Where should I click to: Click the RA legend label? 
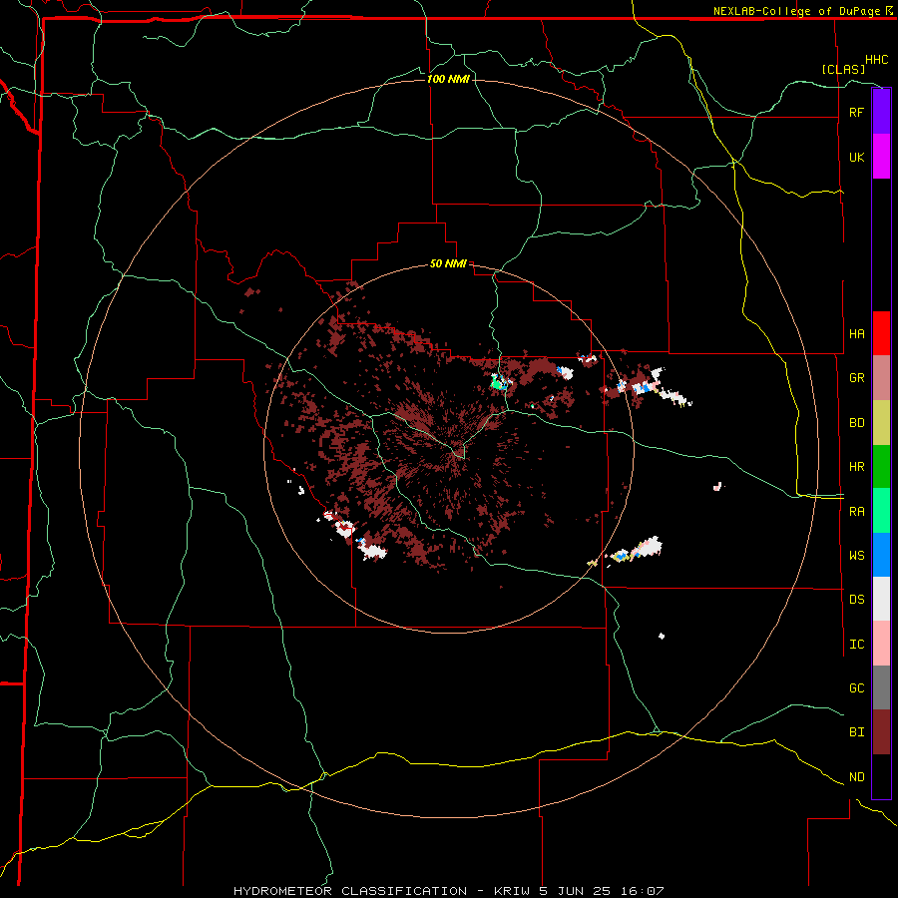click(x=856, y=512)
